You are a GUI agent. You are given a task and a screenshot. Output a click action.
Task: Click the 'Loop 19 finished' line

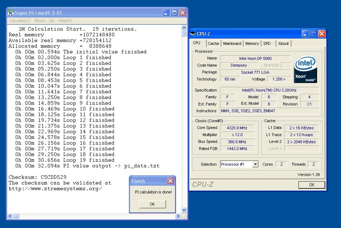[x=65, y=160]
